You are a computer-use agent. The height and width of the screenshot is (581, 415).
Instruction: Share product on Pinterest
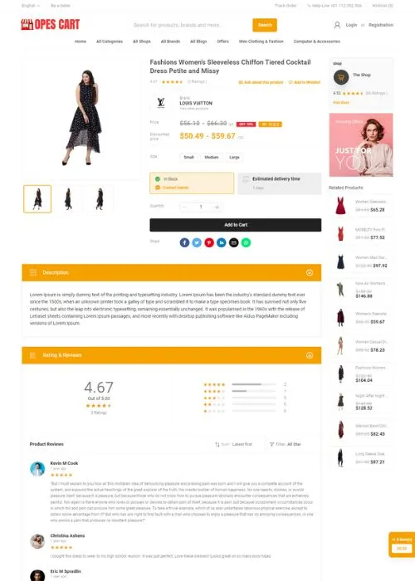209,242
